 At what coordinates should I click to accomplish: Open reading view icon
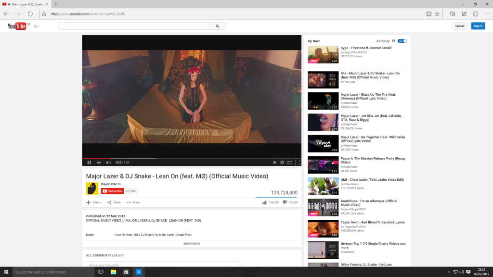click(x=428, y=14)
